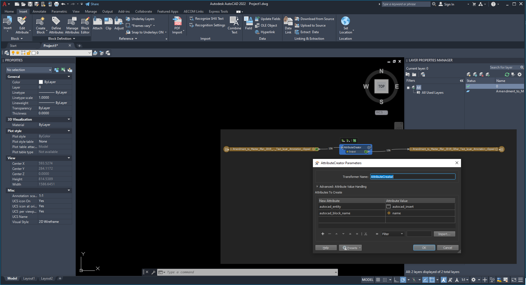Click the Color ByLayer white swatch
Screen dimensions: 526x285
pos(41,82)
